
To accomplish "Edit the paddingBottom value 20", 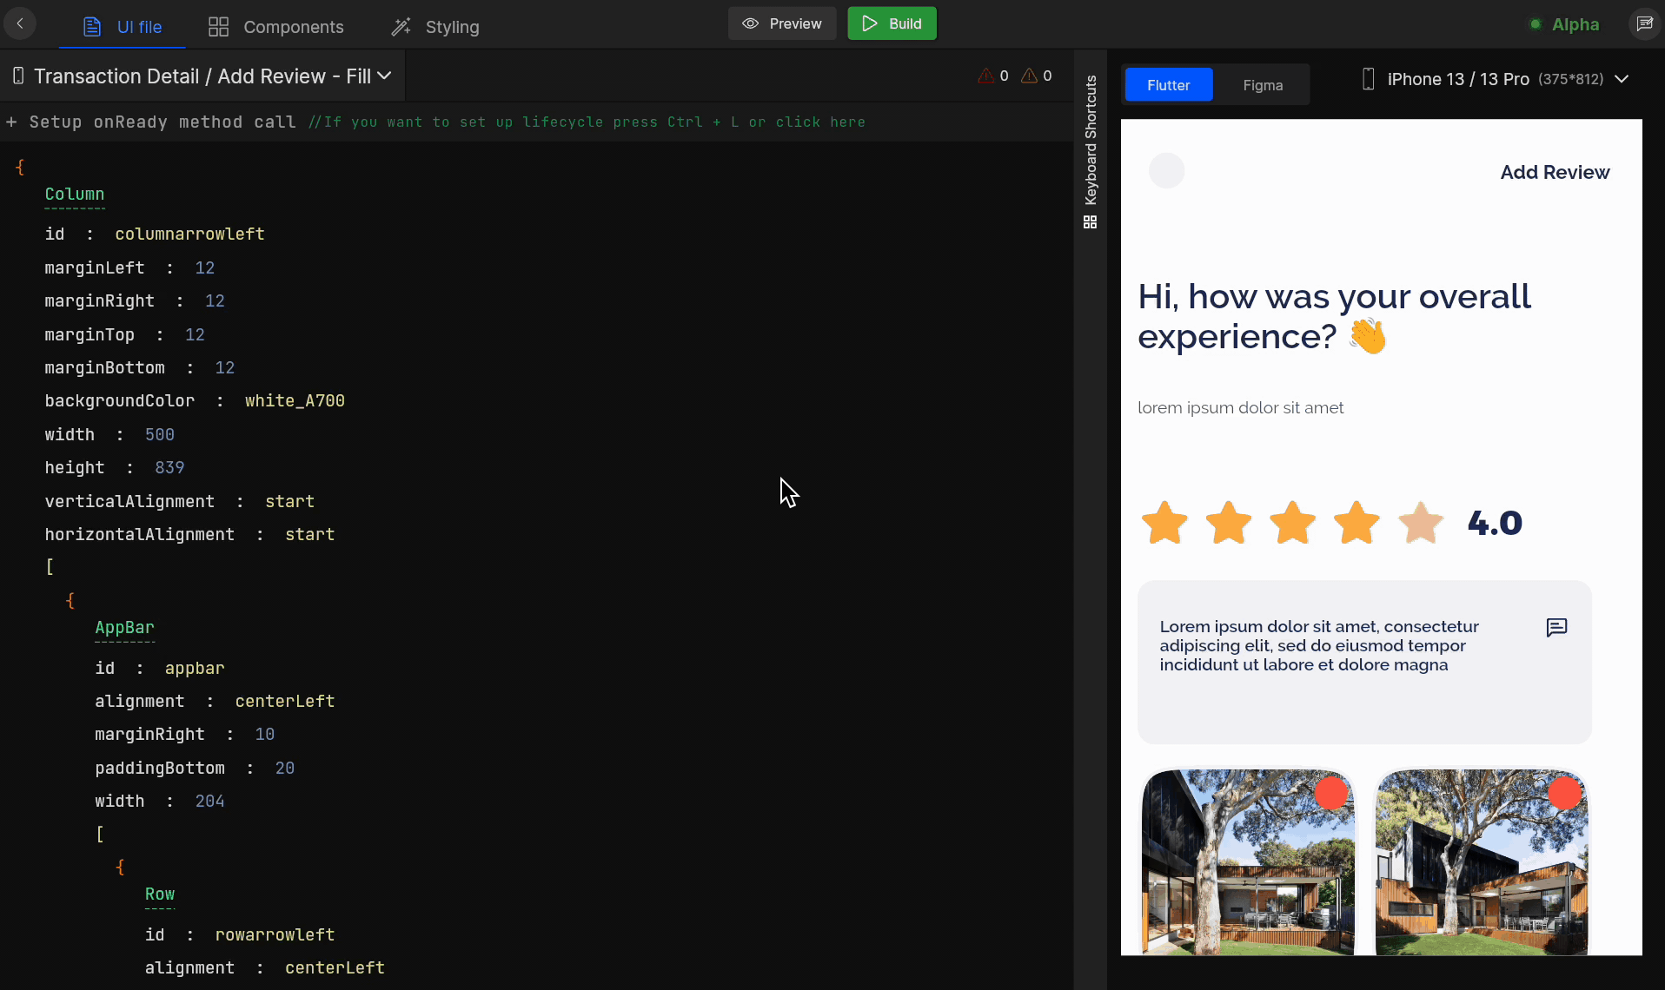I will (x=285, y=768).
